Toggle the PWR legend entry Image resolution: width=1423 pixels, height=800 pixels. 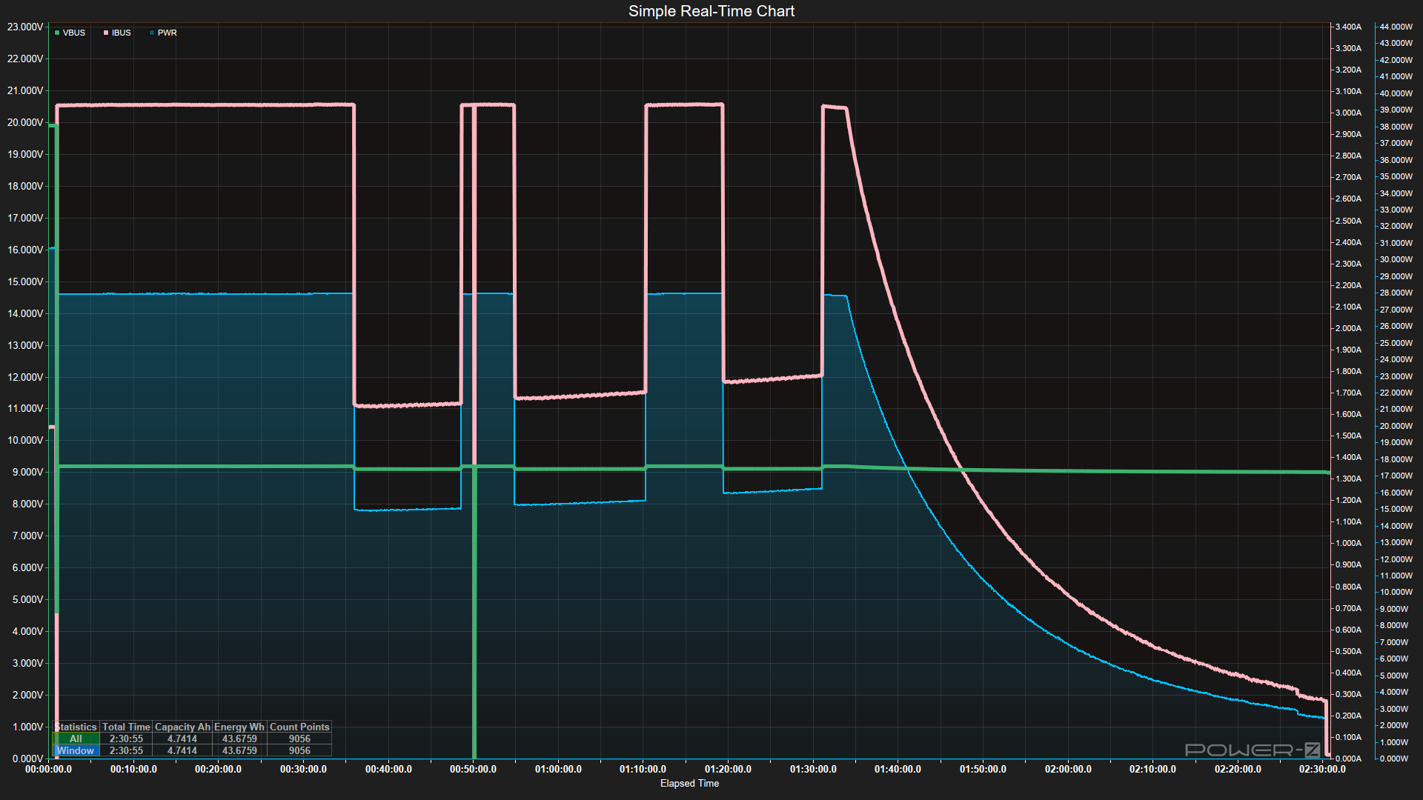coord(163,33)
